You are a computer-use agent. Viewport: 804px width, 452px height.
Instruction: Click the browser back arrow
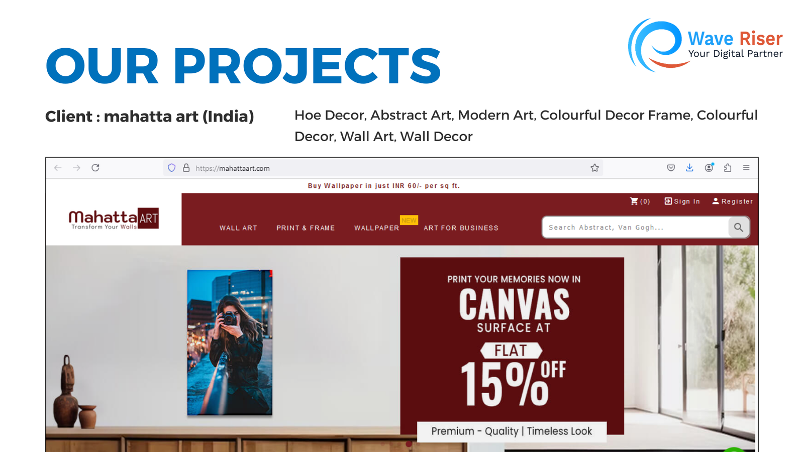pos(58,168)
